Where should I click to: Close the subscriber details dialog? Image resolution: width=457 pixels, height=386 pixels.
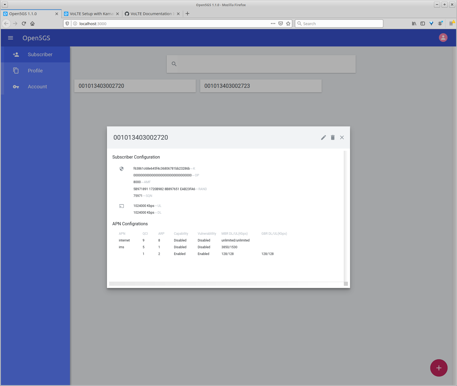pos(342,137)
